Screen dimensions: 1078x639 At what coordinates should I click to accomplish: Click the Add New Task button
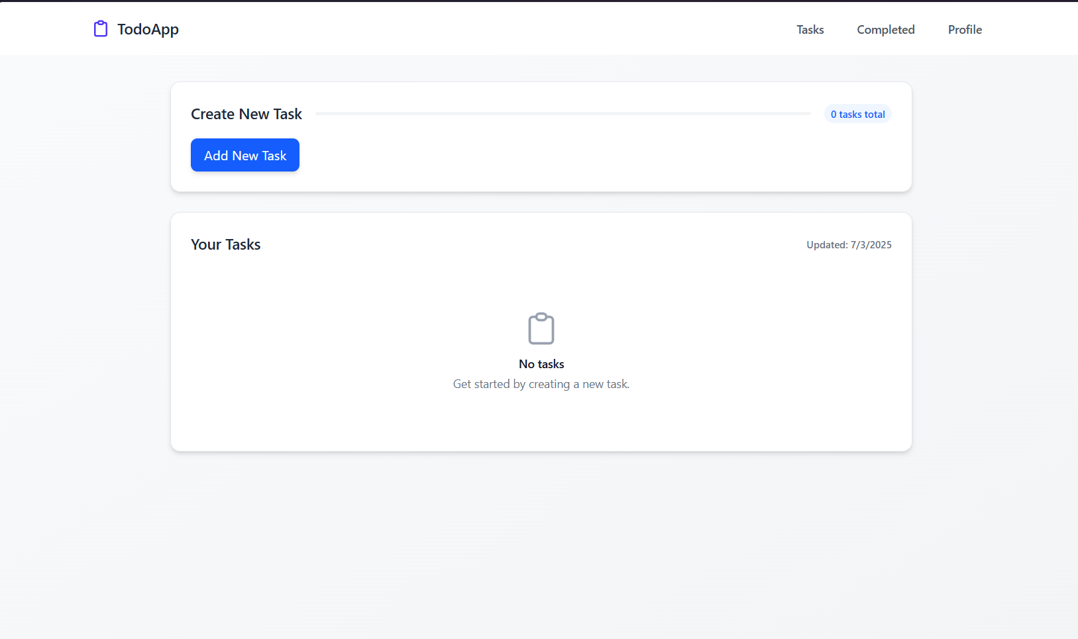coord(244,155)
